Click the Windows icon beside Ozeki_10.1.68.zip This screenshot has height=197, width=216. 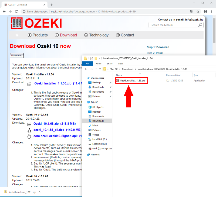(29, 124)
